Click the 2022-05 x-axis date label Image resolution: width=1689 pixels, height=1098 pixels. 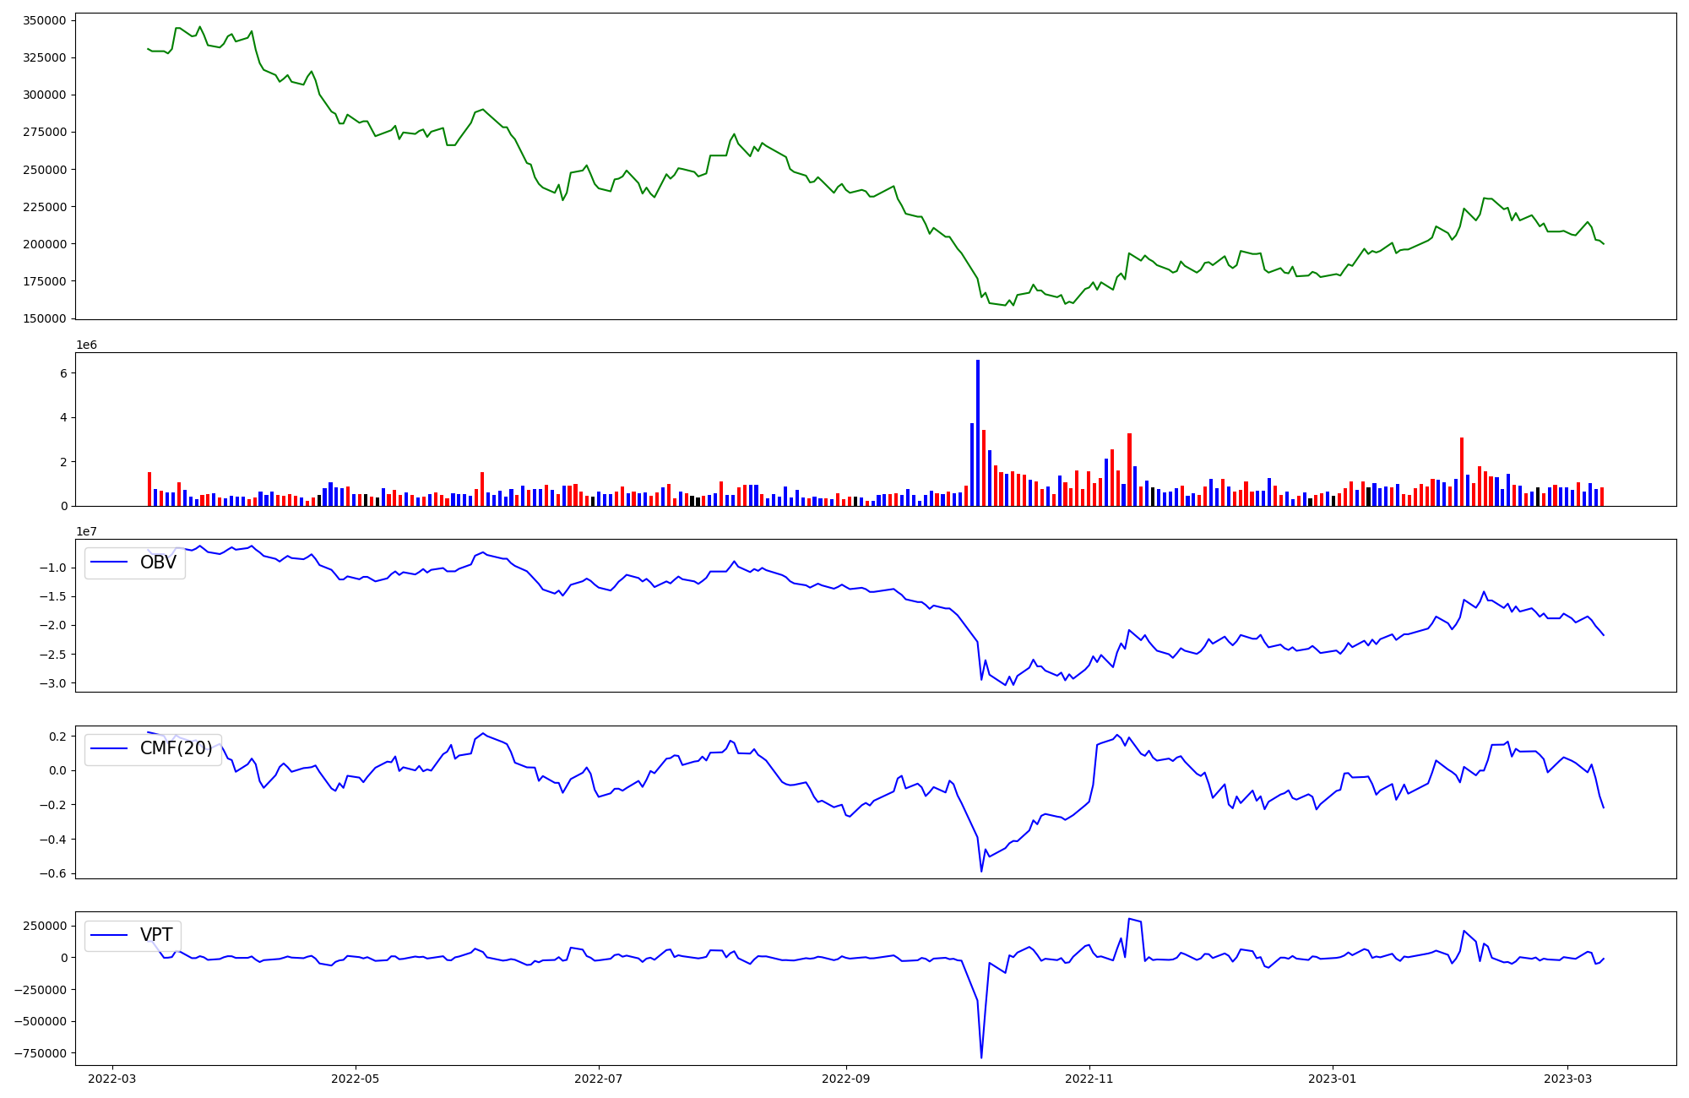pos(356,1079)
